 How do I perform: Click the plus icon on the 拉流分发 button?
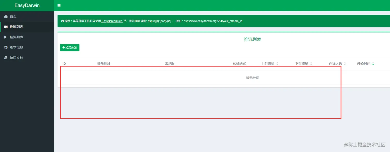64,47
